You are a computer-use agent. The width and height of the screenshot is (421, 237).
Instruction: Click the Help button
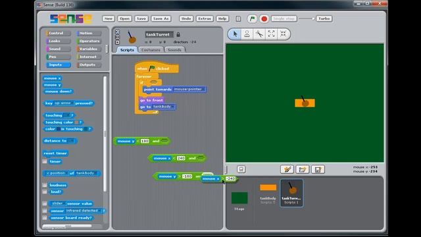(x=222, y=19)
